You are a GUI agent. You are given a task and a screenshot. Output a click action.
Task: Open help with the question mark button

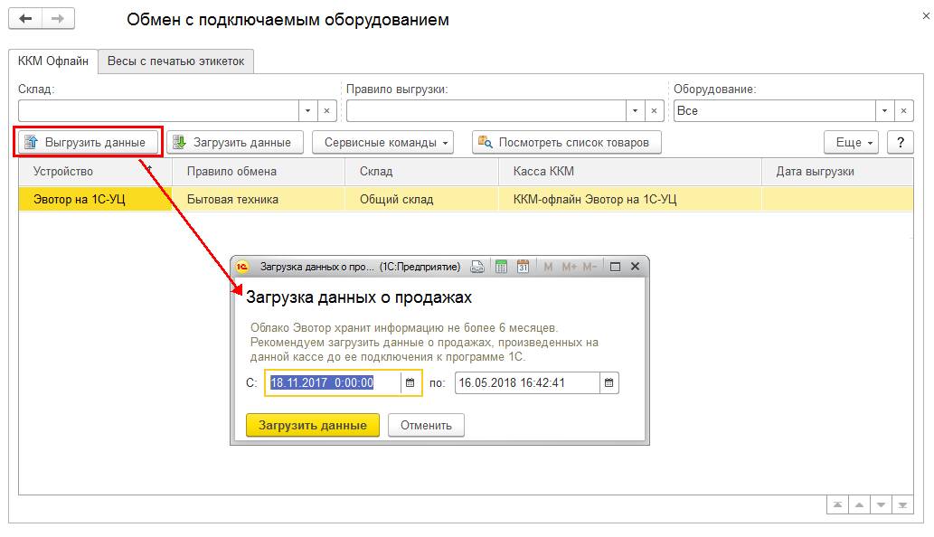click(901, 142)
